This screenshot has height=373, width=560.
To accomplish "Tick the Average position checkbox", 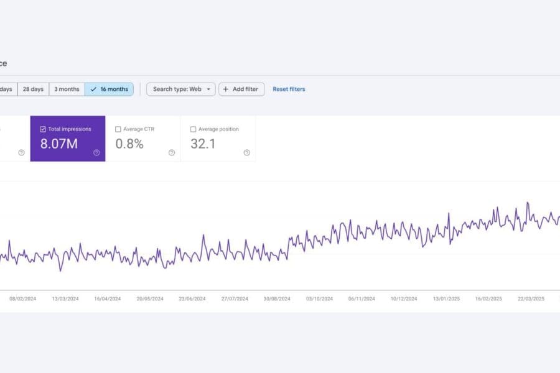I will pos(193,129).
